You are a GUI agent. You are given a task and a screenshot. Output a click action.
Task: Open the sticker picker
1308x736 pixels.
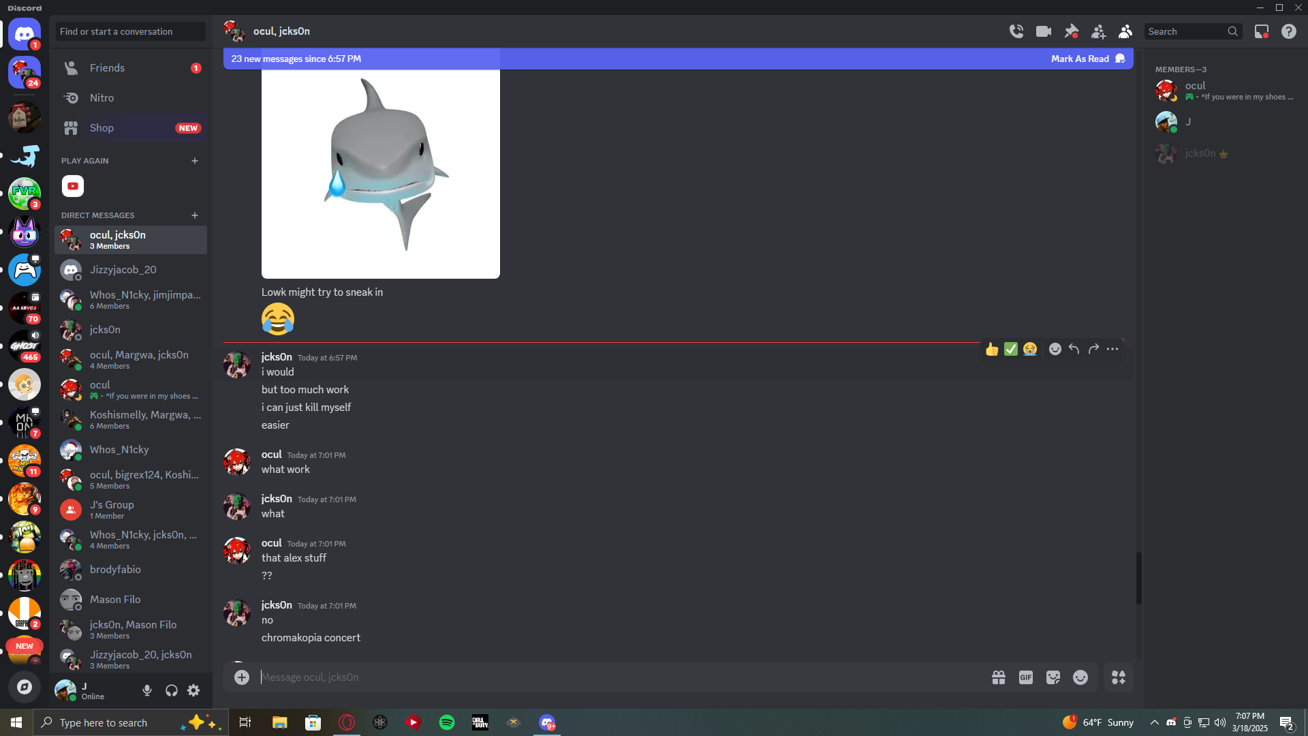pyautogui.click(x=1053, y=677)
